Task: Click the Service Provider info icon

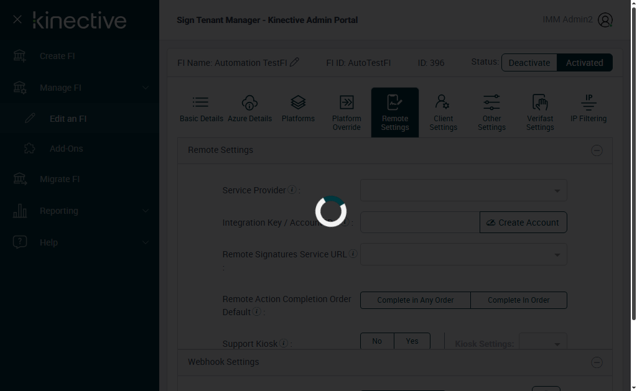Action: [x=292, y=190]
